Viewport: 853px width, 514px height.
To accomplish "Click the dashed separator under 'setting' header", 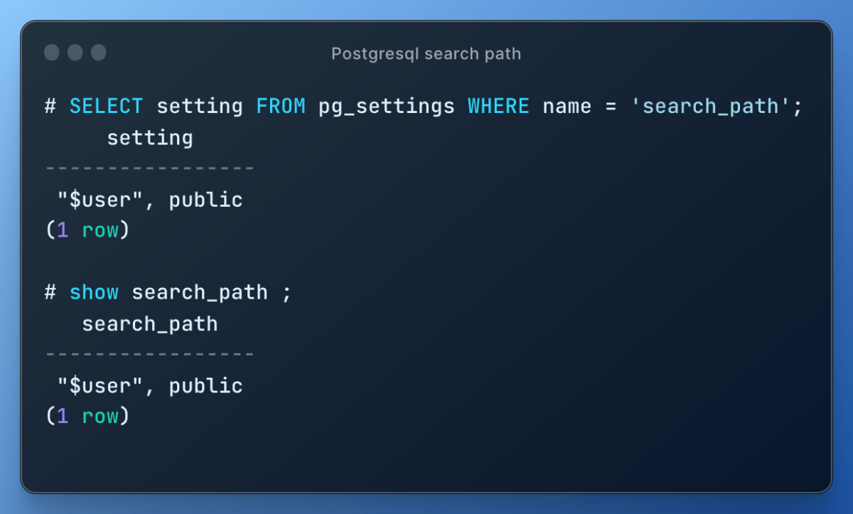I will pyautogui.click(x=150, y=169).
